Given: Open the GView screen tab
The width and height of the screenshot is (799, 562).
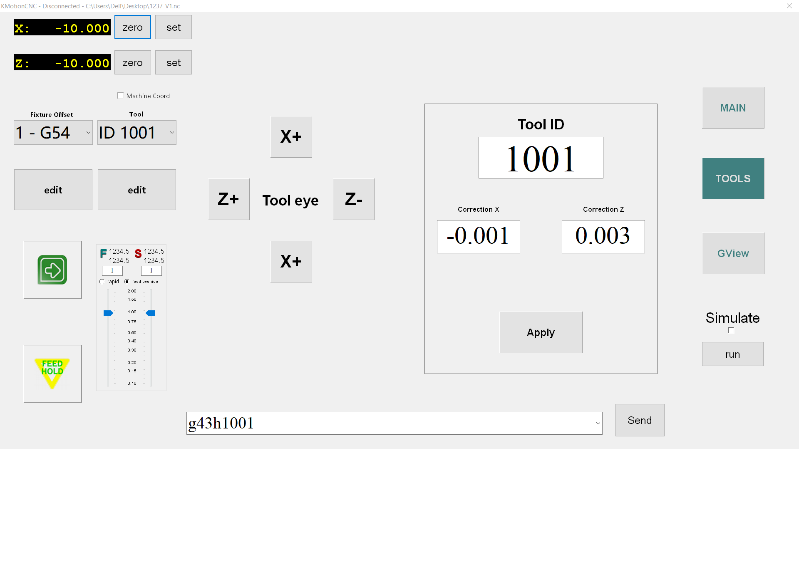Looking at the screenshot, I should [733, 253].
